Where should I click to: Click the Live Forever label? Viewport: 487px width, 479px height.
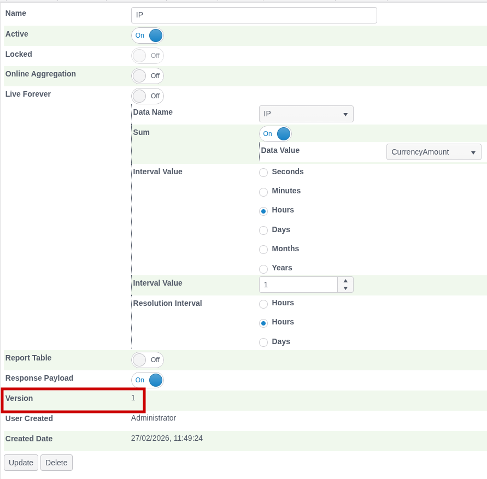28,94
